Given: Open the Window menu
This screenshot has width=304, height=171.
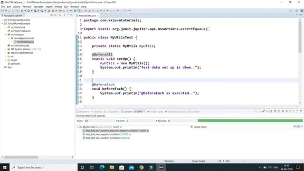Looking at the screenshot, I should [x=75, y=7].
